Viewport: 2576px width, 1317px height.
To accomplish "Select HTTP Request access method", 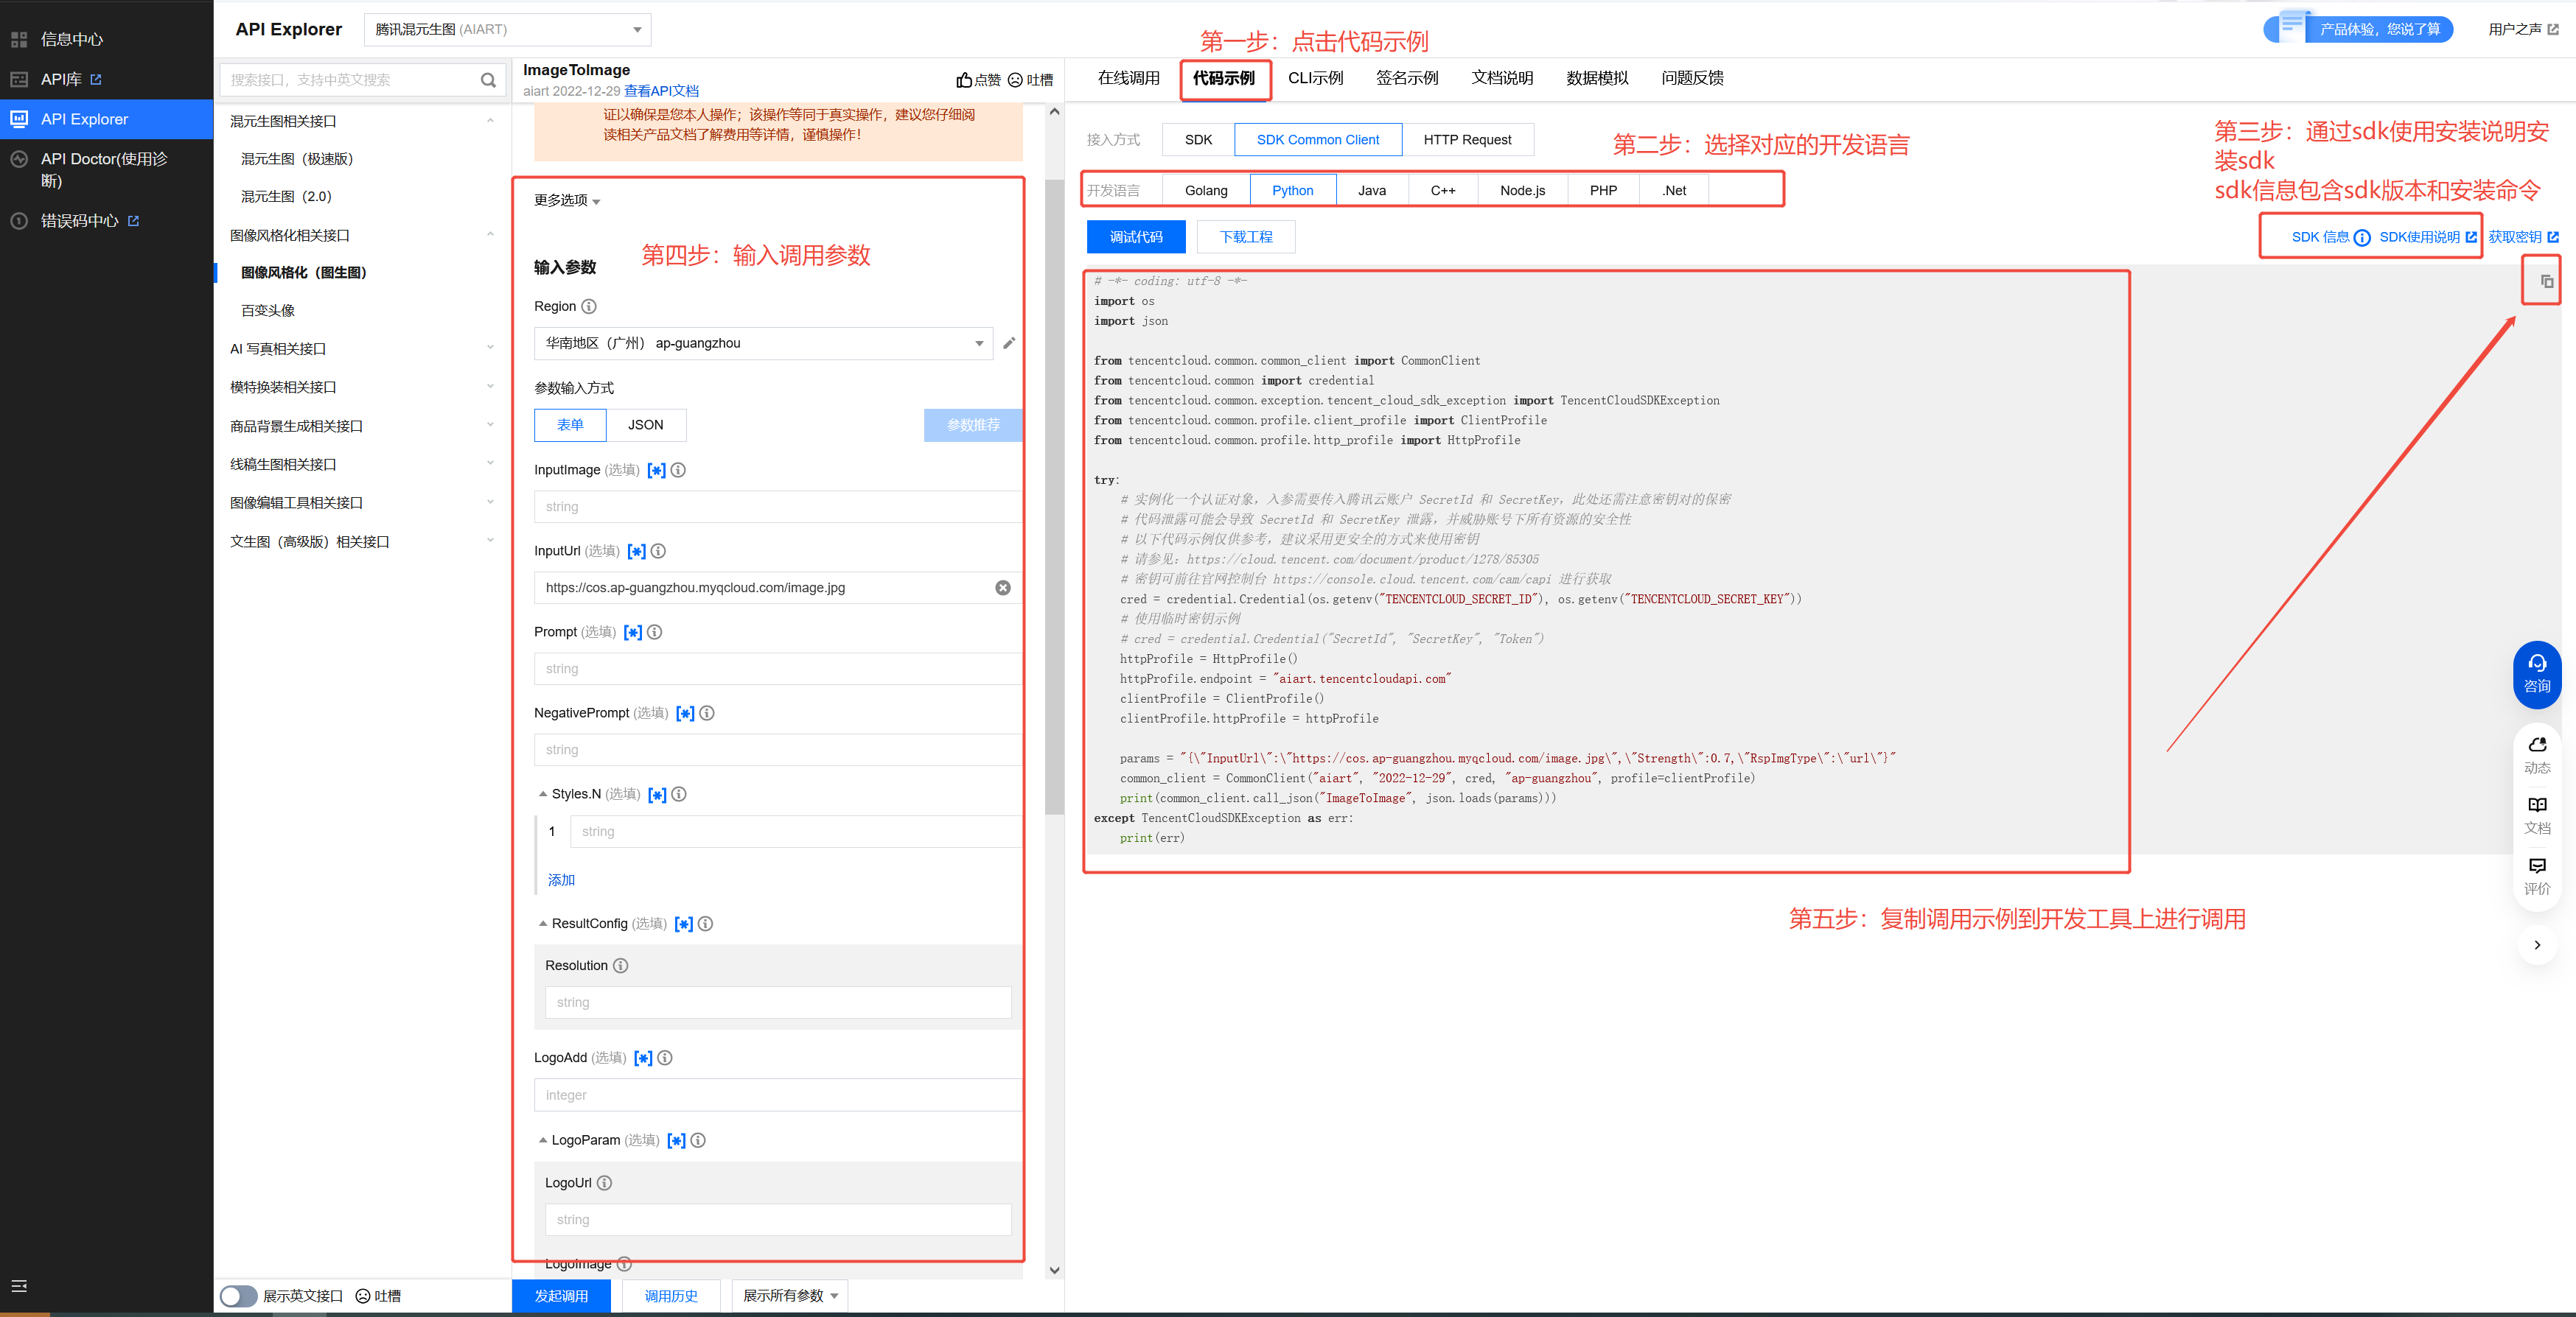I will click(1467, 140).
